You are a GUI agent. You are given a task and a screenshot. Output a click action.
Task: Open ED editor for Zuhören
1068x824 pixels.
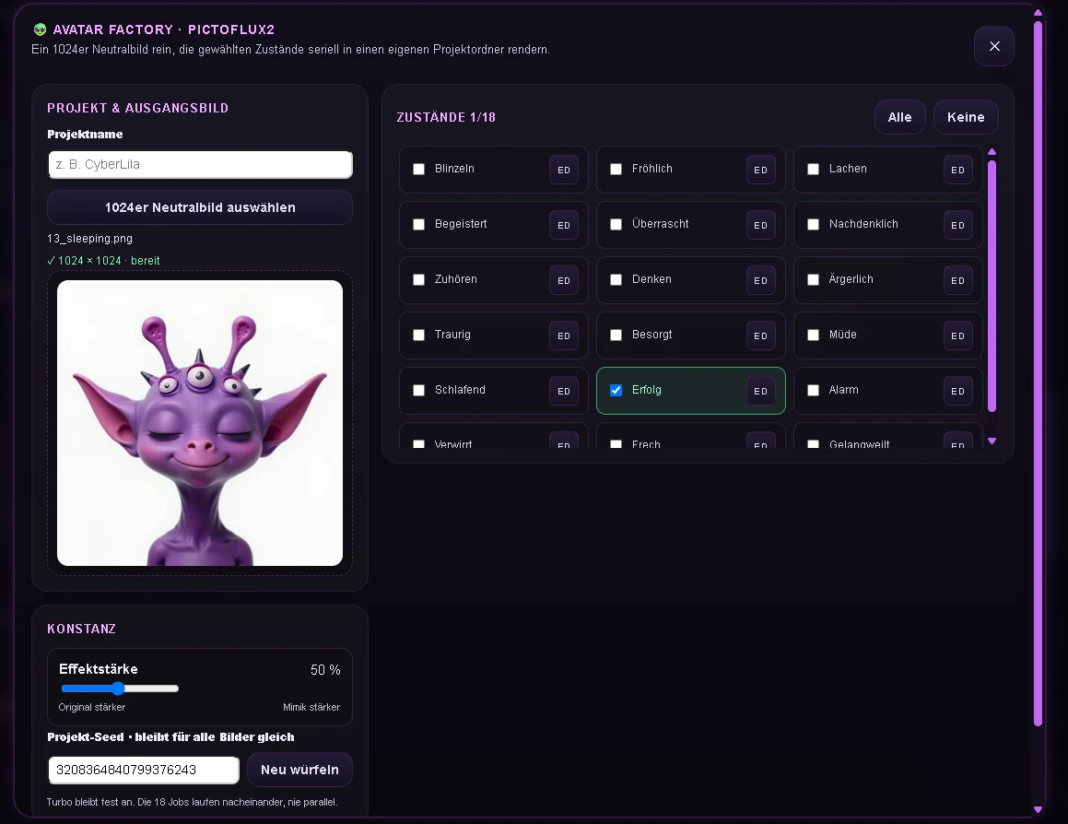click(564, 280)
